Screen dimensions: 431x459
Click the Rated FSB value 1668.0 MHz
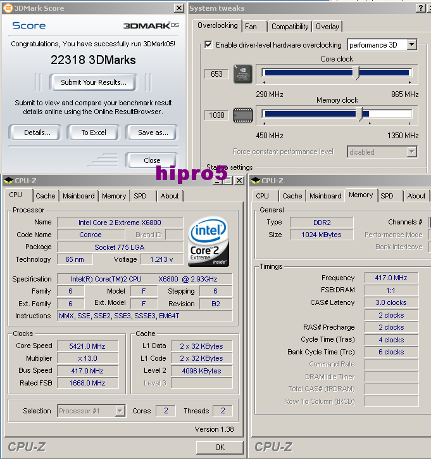point(87,383)
